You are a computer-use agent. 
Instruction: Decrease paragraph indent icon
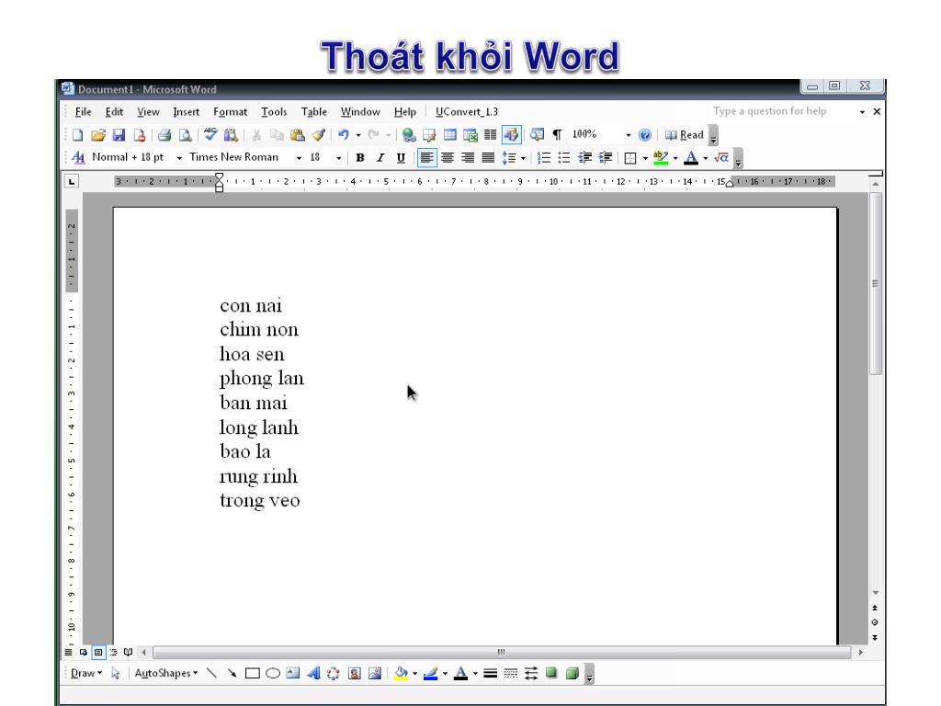tap(584, 158)
